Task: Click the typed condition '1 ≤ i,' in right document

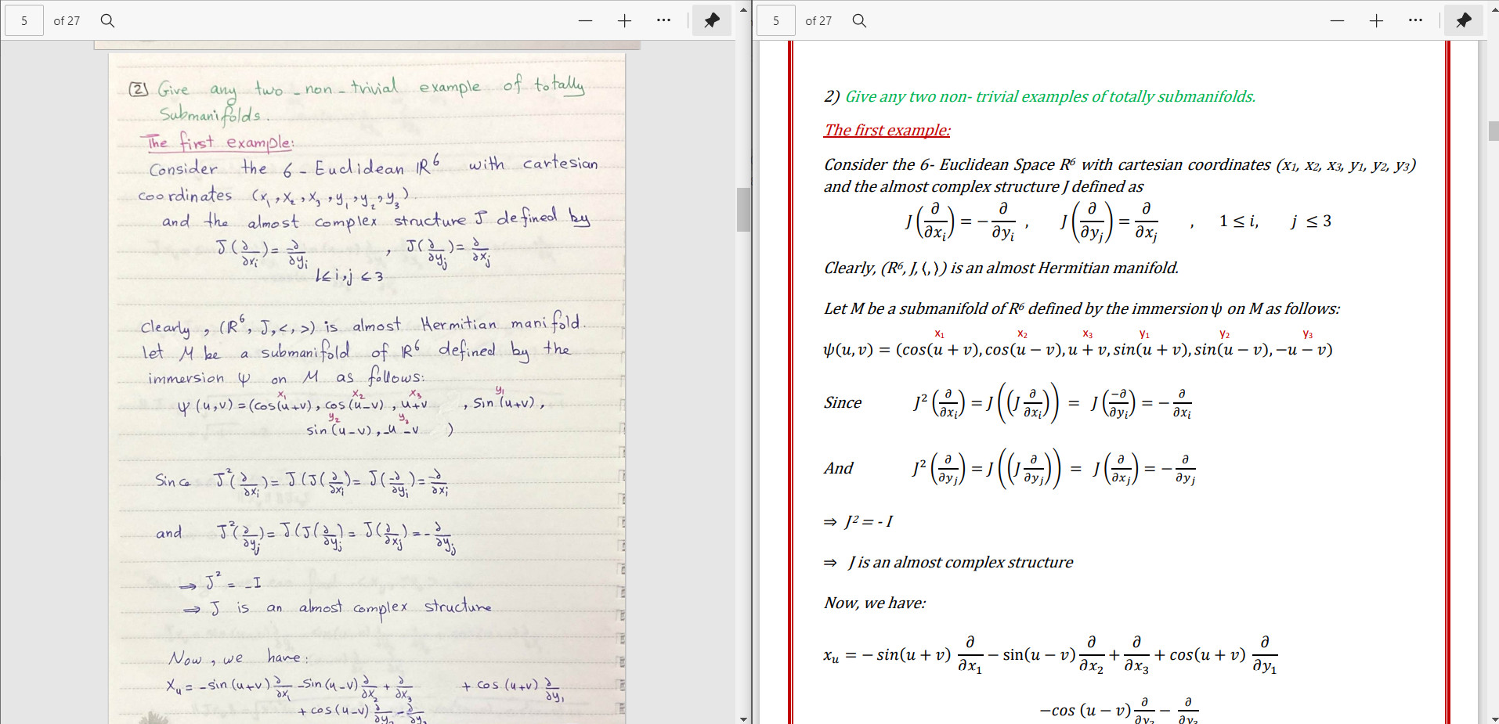Action: click(1239, 221)
